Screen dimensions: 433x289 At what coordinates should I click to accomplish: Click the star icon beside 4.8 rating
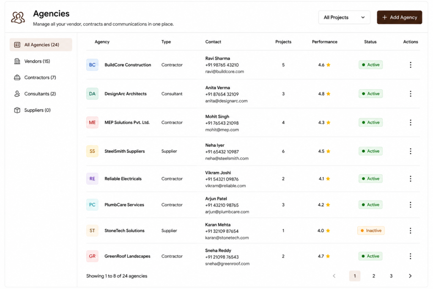328,94
